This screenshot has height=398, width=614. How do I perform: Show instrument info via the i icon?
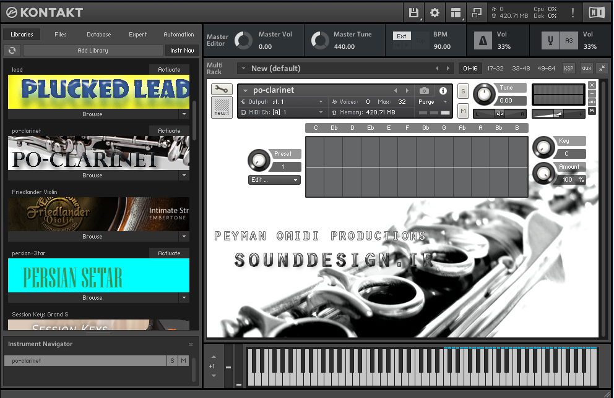pyautogui.click(x=443, y=91)
